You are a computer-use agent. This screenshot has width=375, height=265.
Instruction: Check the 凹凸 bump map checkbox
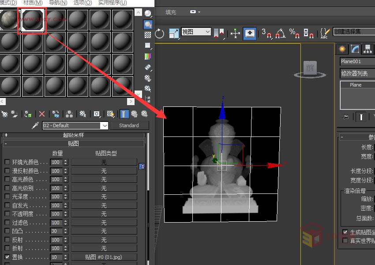point(6,231)
